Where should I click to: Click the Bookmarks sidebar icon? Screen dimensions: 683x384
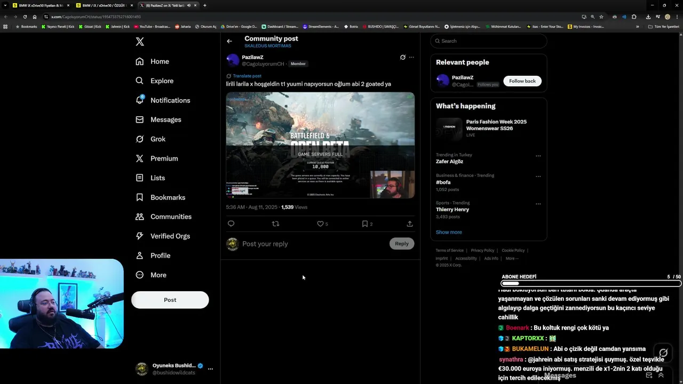point(140,197)
